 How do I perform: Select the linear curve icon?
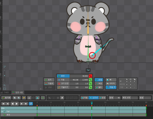(x=71, y=98)
